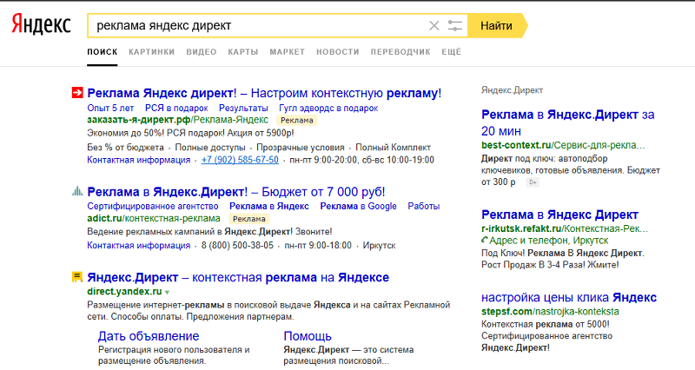Switch to Картинки tab
Image resolution: width=695 pixels, height=370 pixels.
[151, 52]
